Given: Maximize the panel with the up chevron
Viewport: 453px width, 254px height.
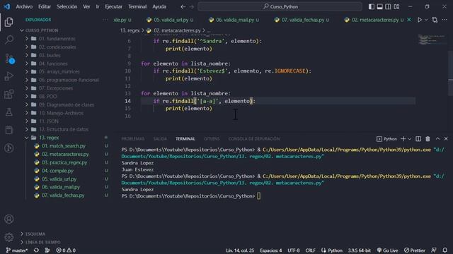Looking at the screenshot, I should pos(437,139).
